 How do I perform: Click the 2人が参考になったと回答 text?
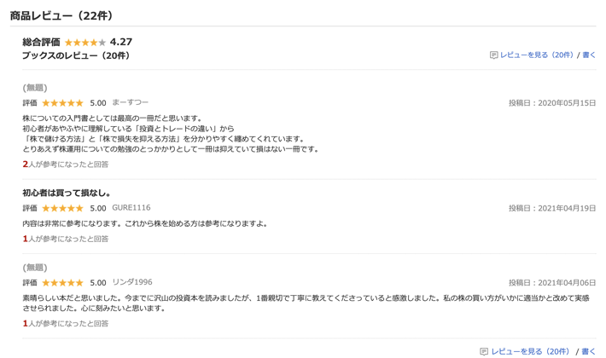point(66,165)
